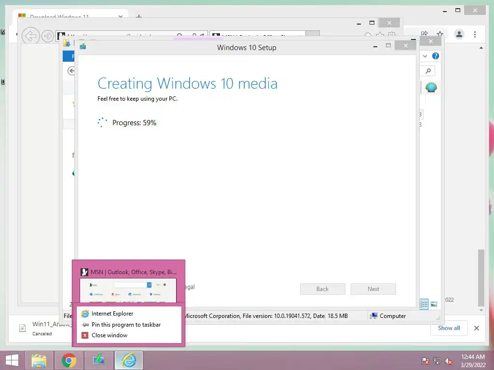The width and height of the screenshot is (494, 370).
Task: Switch File Explorer to large icons view
Action: click(434, 304)
